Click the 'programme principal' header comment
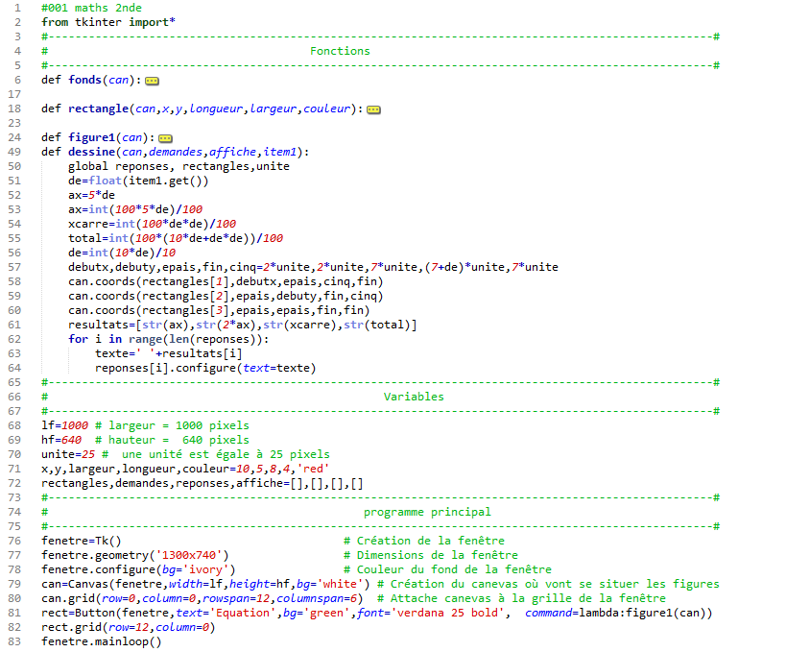The width and height of the screenshot is (786, 652). [x=427, y=512]
